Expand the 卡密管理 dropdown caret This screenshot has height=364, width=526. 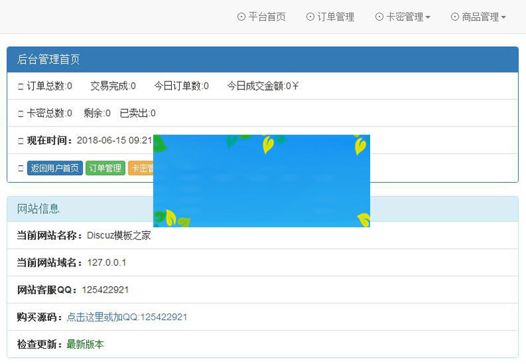pyautogui.click(x=427, y=18)
